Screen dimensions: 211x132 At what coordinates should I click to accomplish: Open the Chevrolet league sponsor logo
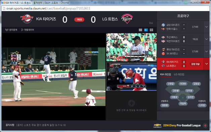pyautogui.click(x=158, y=126)
